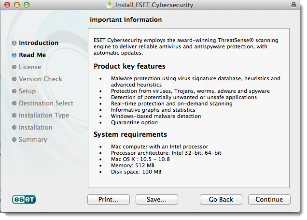Click the Read Me step bullet

(x=14, y=55)
